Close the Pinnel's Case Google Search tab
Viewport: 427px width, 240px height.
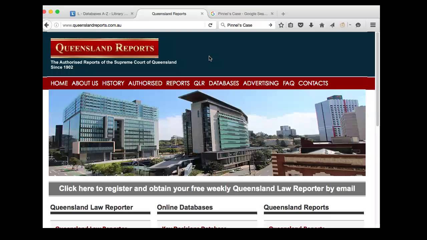pos(272,14)
